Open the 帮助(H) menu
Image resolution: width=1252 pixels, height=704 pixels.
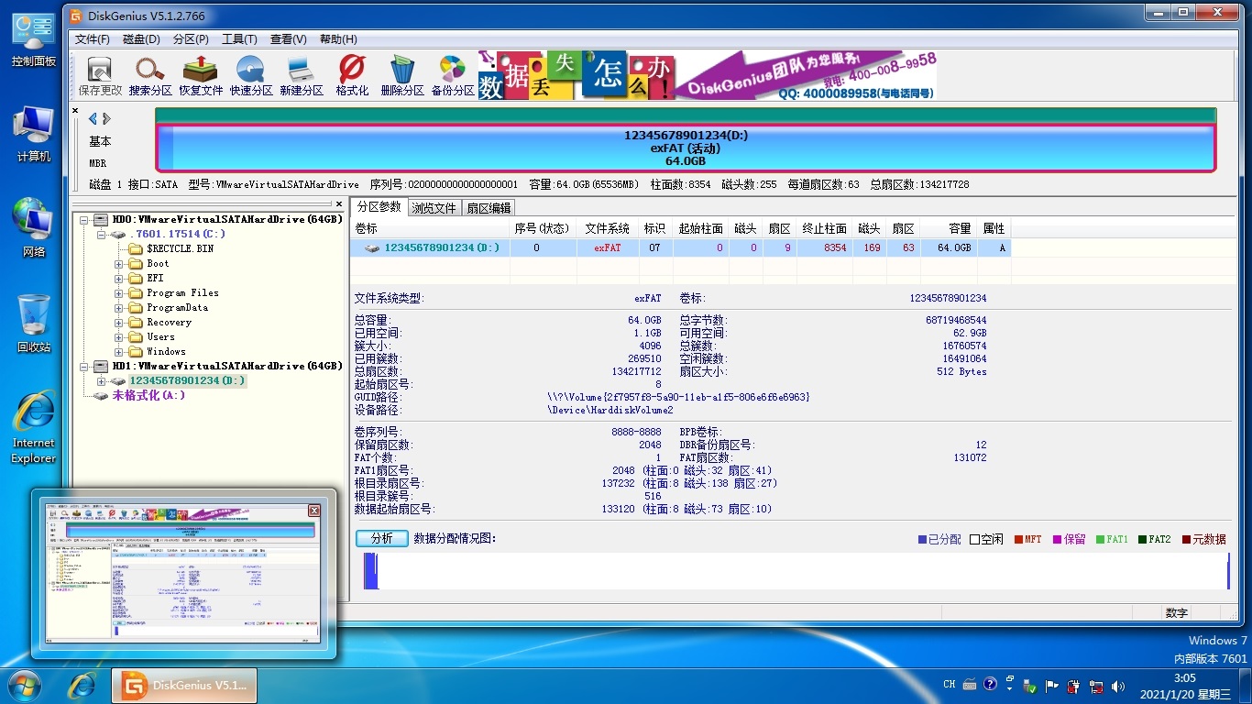pos(338,39)
